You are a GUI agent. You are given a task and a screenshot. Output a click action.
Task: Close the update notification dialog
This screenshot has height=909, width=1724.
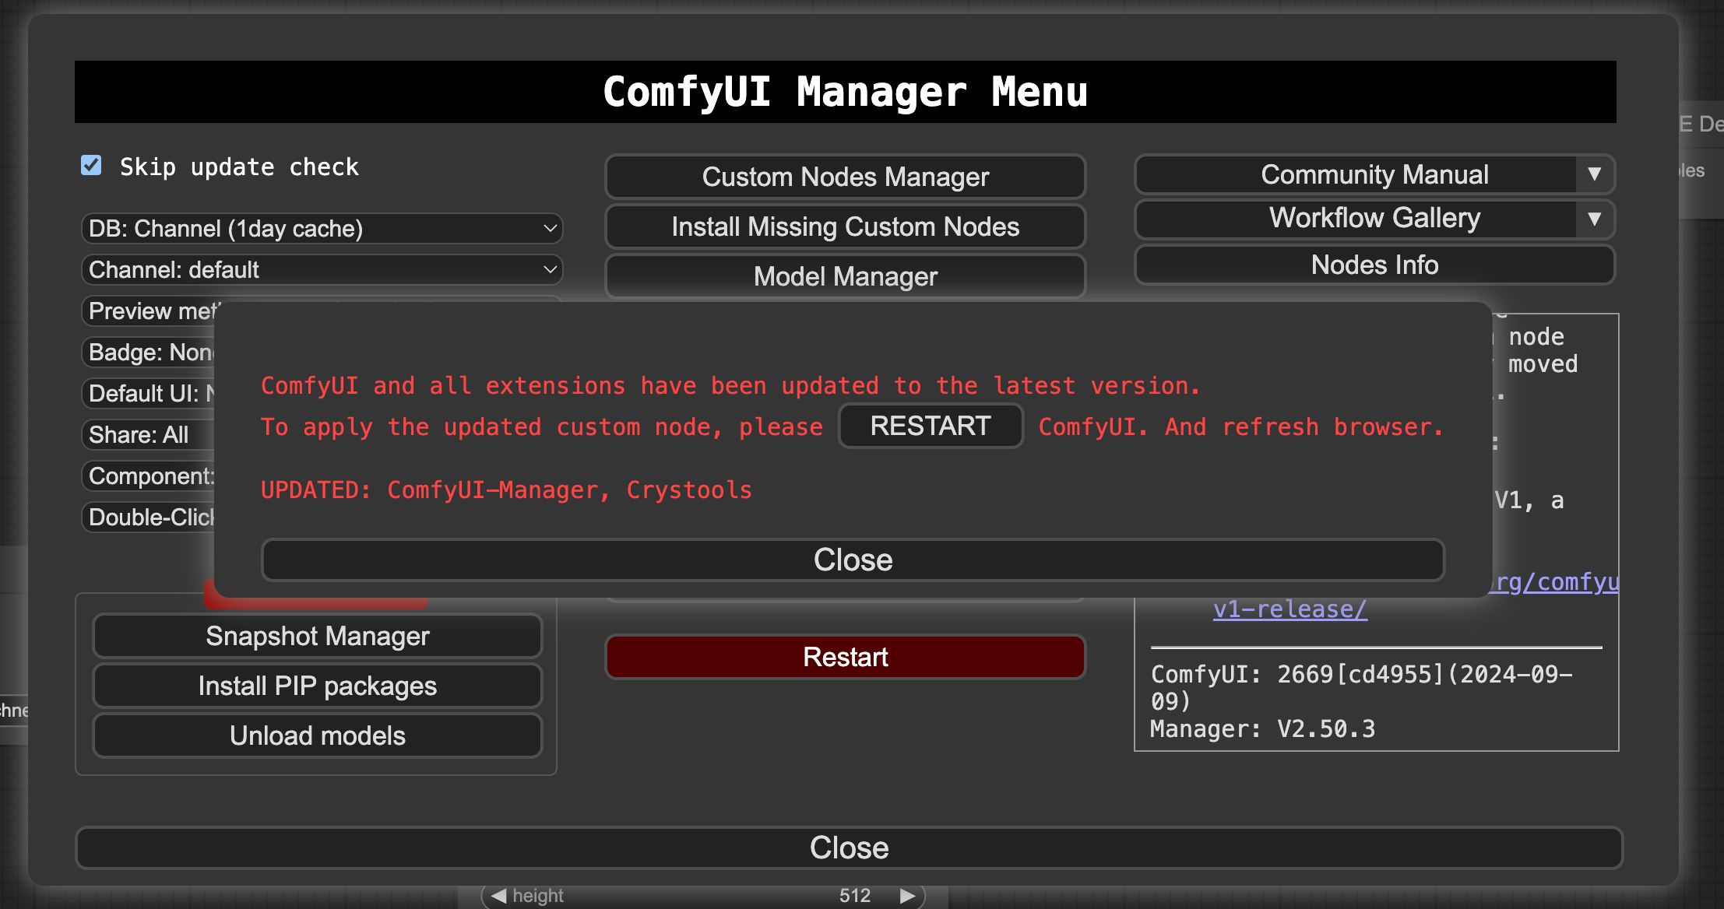point(853,560)
